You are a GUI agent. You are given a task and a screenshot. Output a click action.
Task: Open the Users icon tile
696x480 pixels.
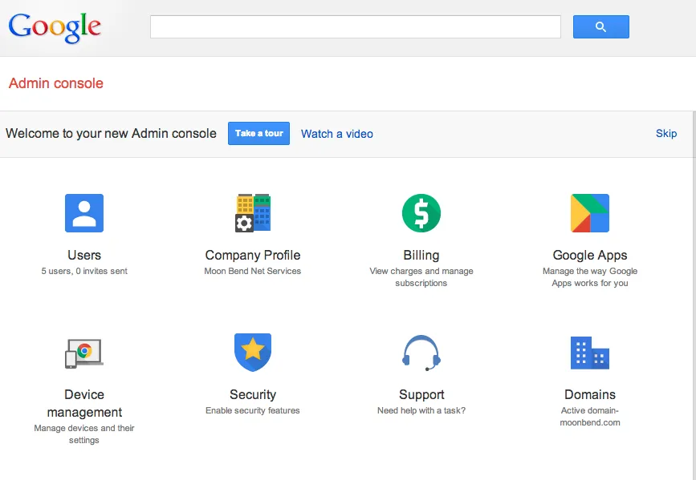84,212
